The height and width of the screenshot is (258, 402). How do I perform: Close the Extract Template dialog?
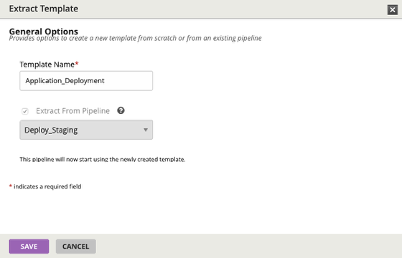coord(392,10)
